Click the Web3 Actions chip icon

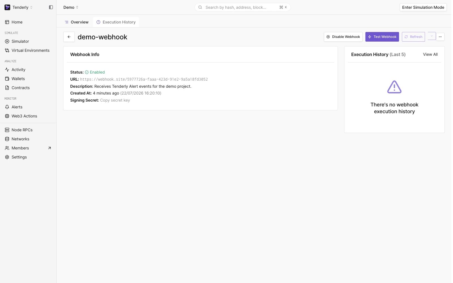click(x=7, y=116)
